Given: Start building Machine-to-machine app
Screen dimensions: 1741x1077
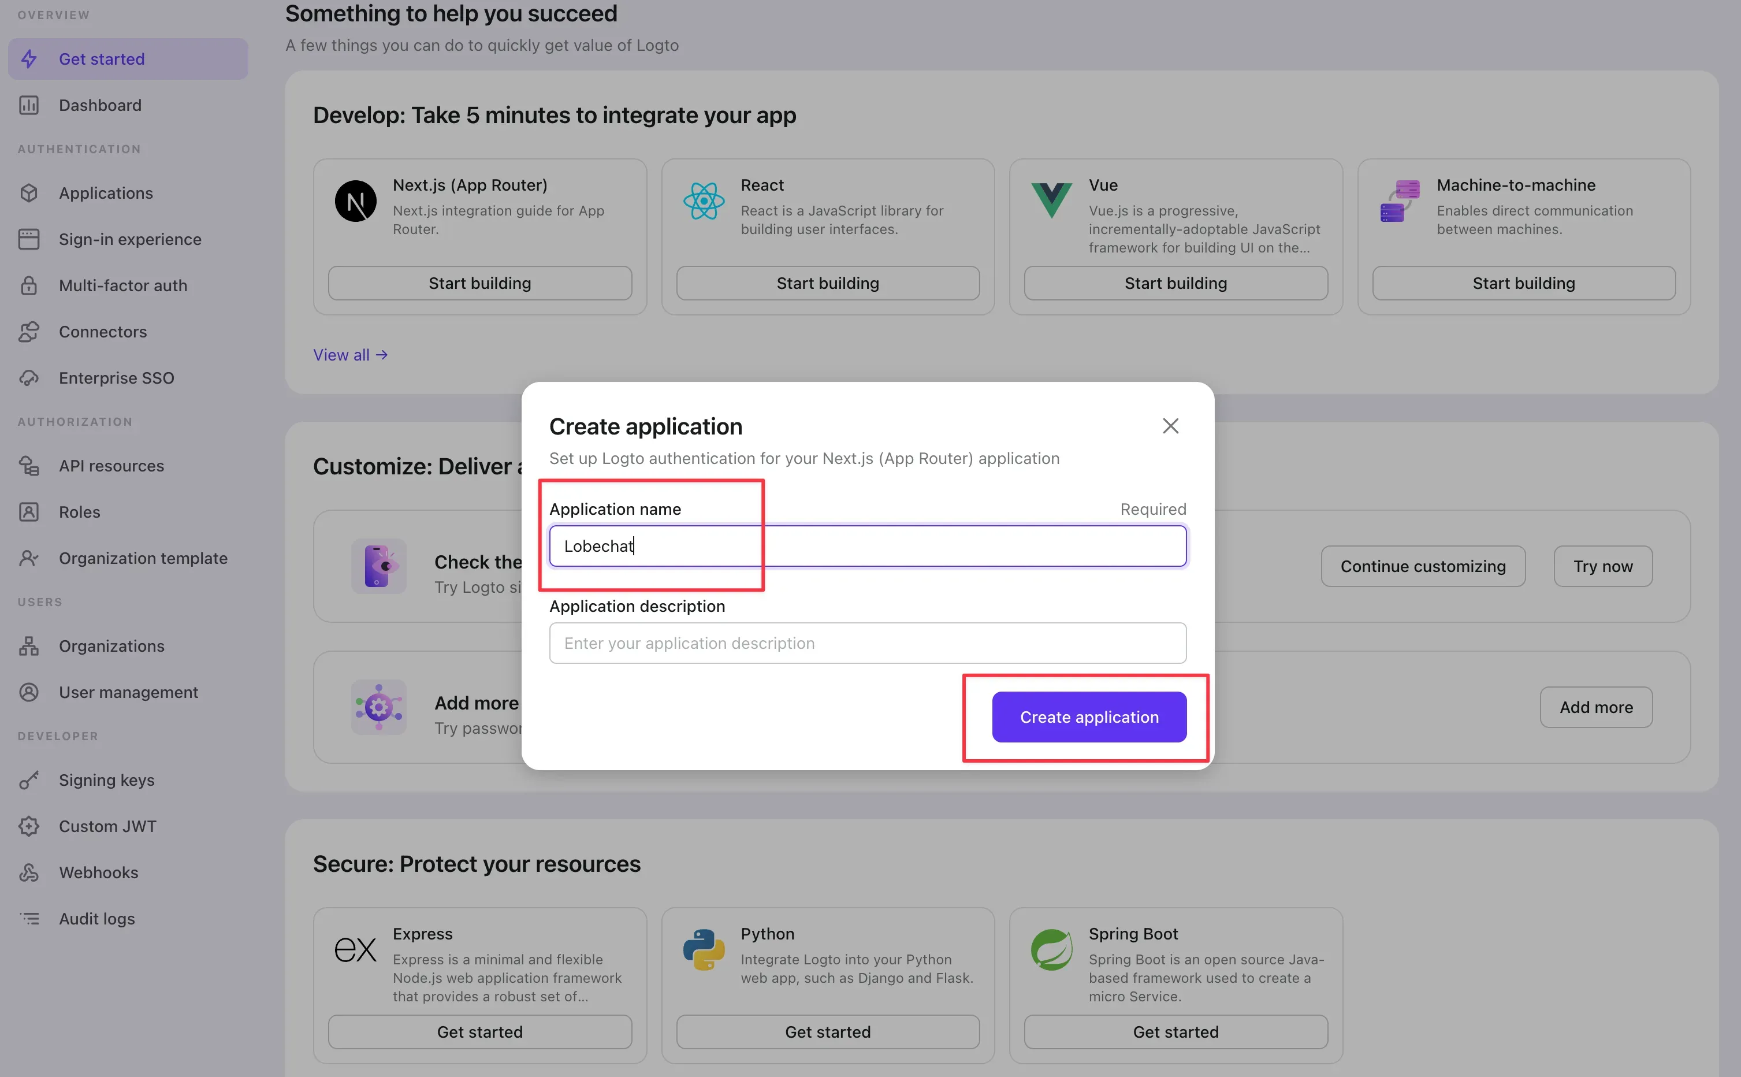Looking at the screenshot, I should (x=1524, y=284).
